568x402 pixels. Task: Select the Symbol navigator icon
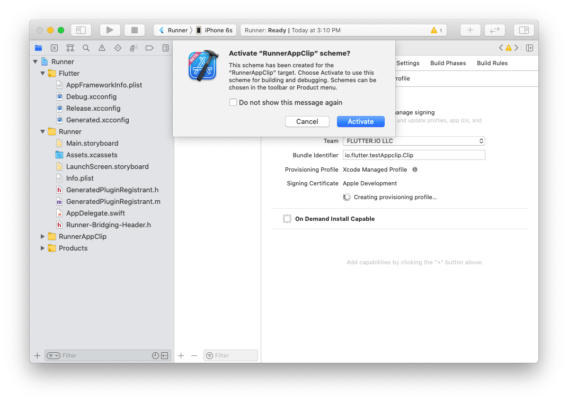point(69,48)
